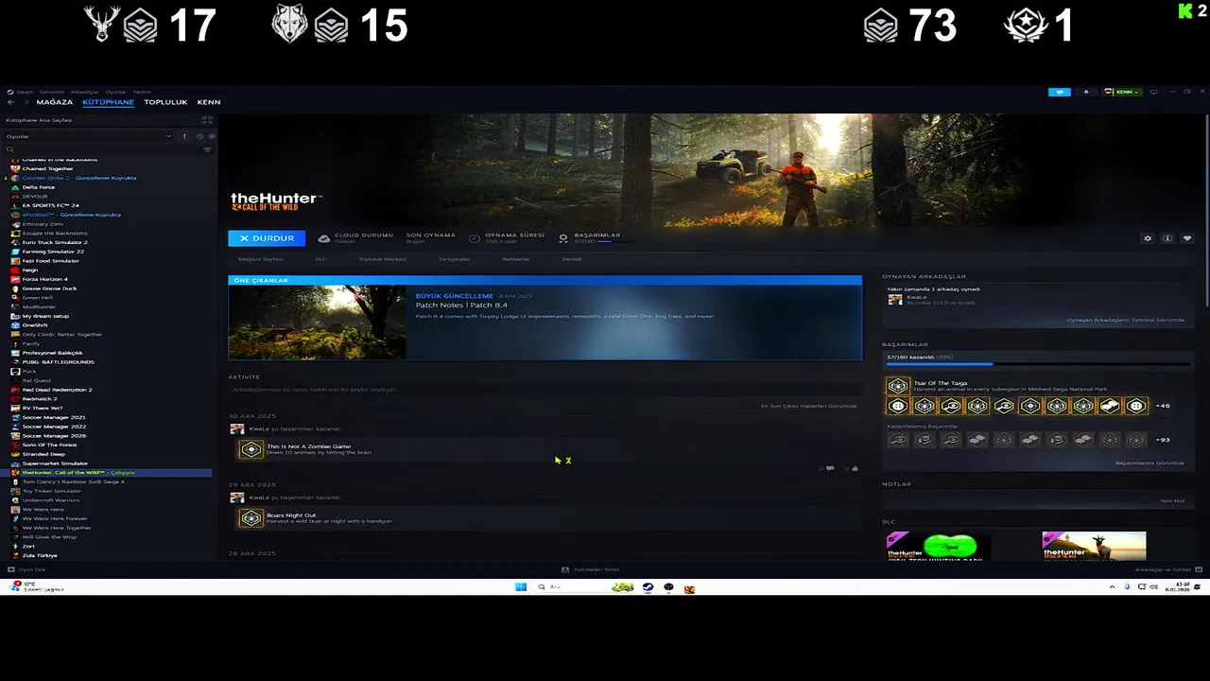Screen dimensions: 1210x681
Task: Select Delta Force in game list
Action: pos(39,187)
